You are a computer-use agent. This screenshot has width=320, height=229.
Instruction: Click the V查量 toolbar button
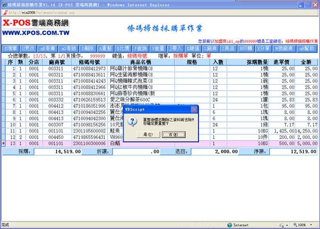pyautogui.click(x=158, y=48)
